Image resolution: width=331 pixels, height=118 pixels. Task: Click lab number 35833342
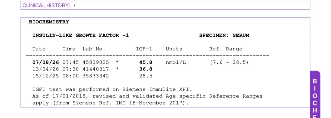point(96,76)
